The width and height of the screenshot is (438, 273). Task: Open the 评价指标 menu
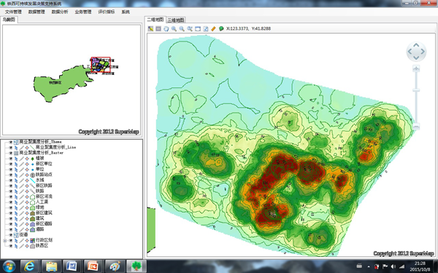106,12
